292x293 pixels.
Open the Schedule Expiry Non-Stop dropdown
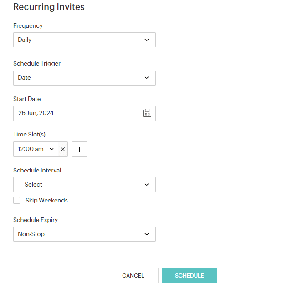coord(84,234)
